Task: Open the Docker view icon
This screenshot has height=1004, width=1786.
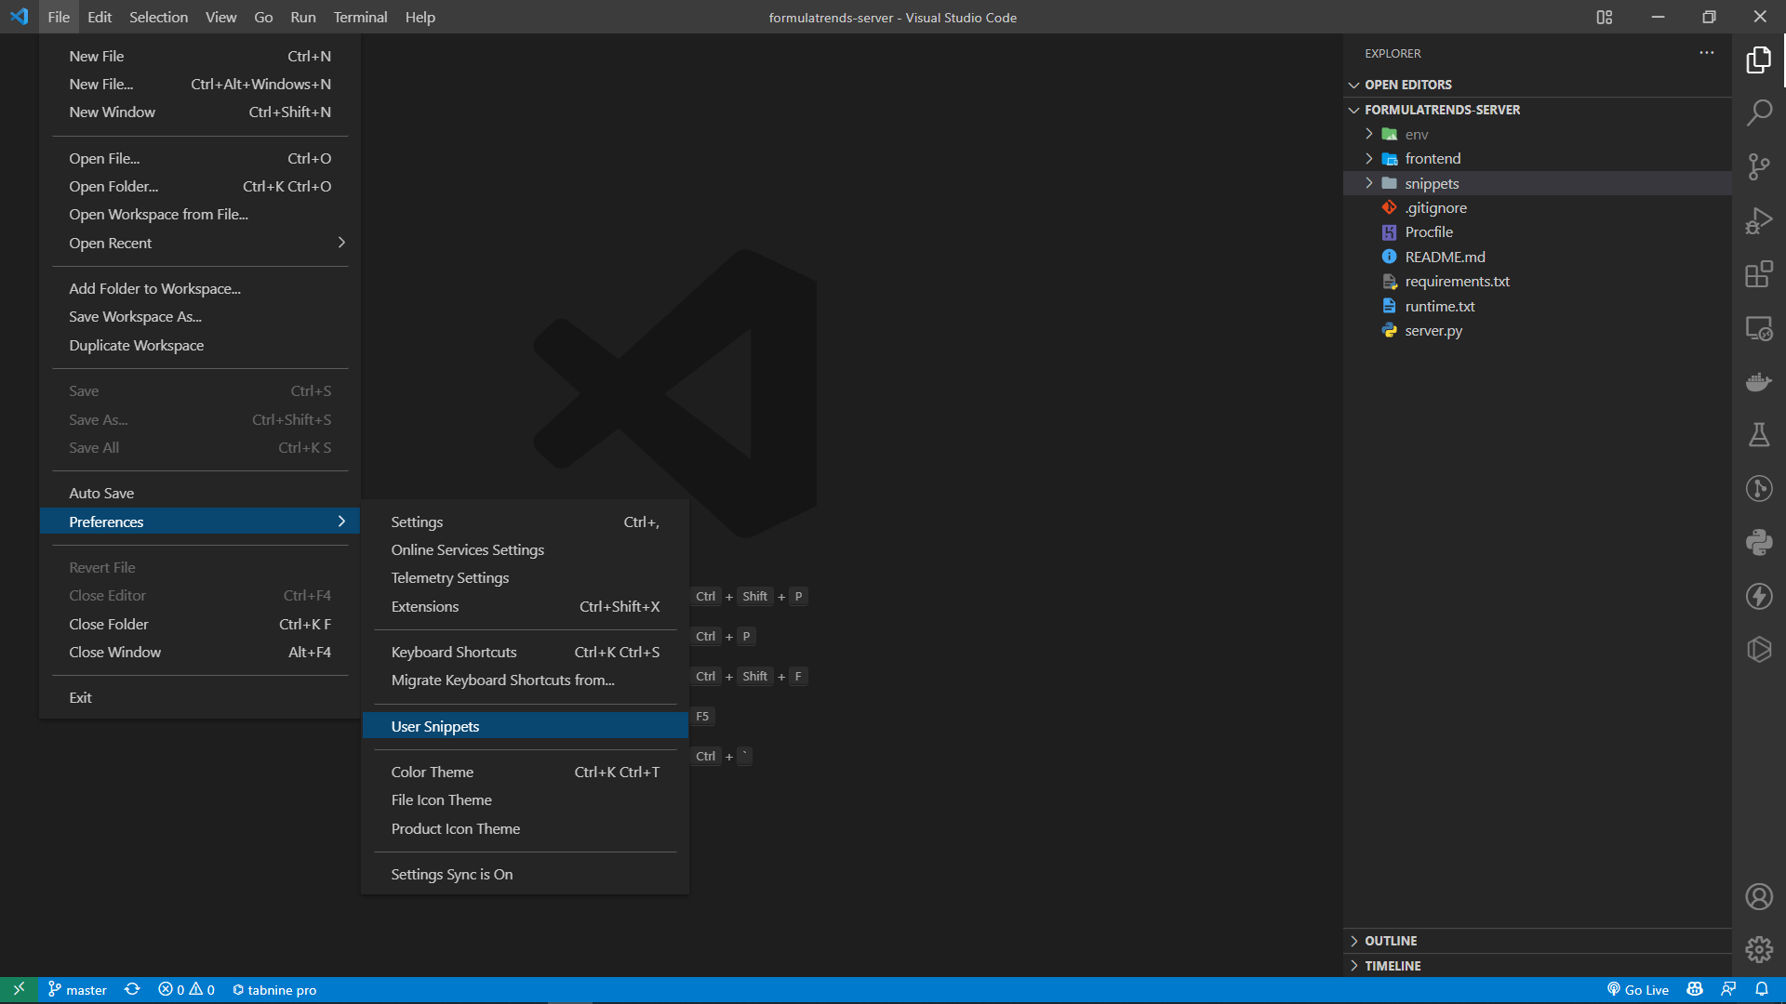Action: coord(1758,382)
